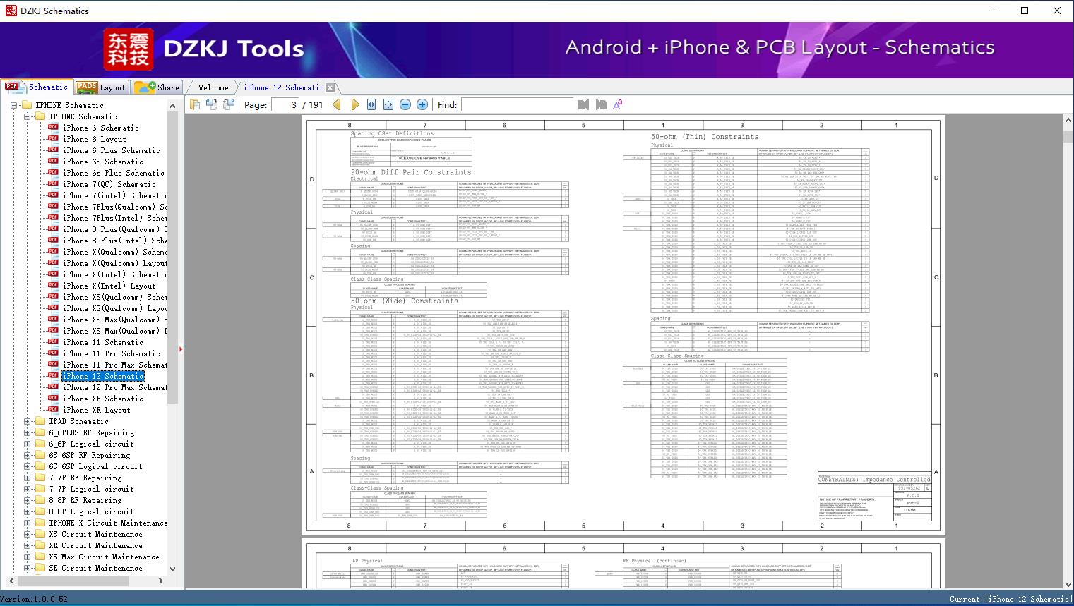Expand the XR Circuit Maintenance folder

[x=27, y=545]
